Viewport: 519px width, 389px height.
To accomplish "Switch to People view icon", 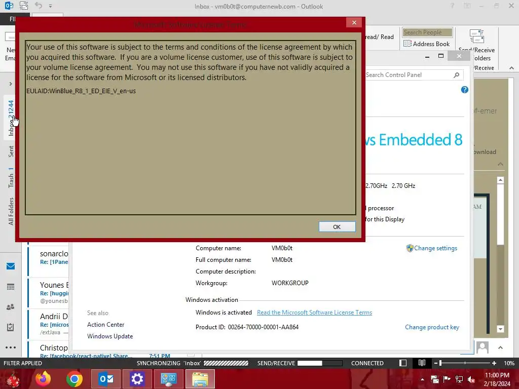I will click(11, 307).
